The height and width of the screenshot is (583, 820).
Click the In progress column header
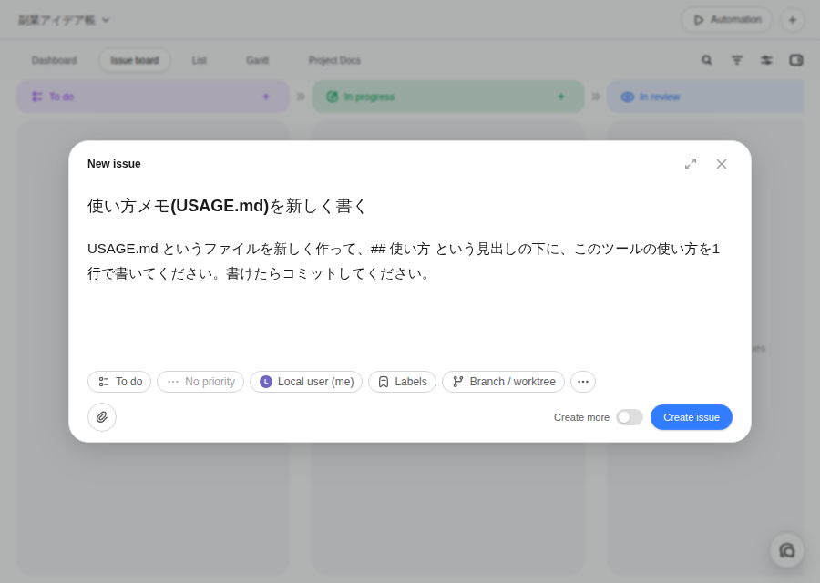pyautogui.click(x=448, y=97)
